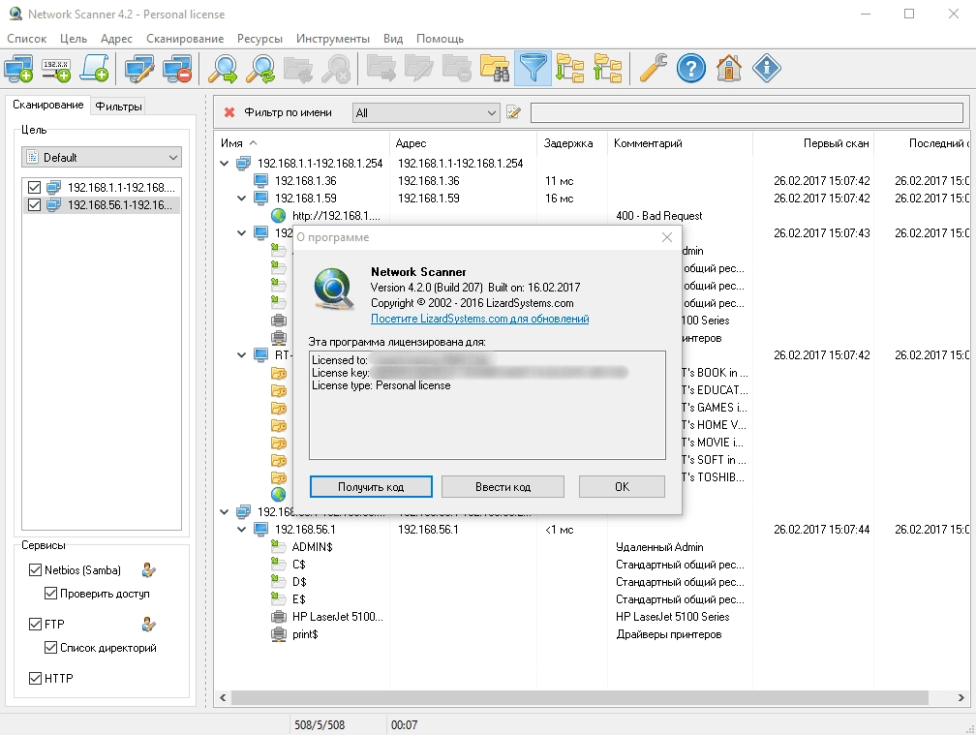Screen dimensions: 976x735
Task: Click the remove computer toolbar icon
Action: [x=177, y=69]
